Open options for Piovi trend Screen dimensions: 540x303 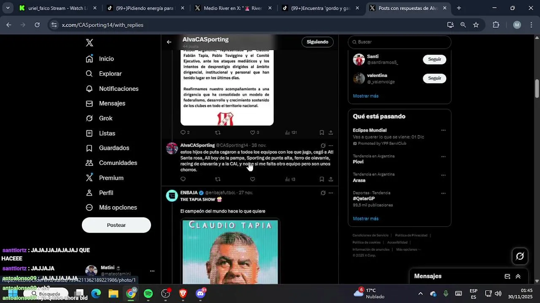pos(443,157)
